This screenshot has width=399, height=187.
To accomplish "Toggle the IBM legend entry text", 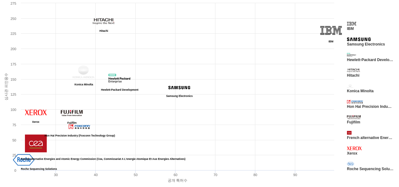I will [350, 29].
